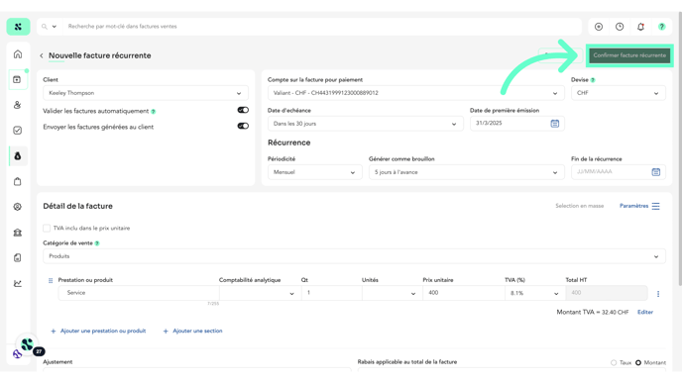Image resolution: width=682 pixels, height=383 pixels.
Task: Check TVA inclu dans le prix unitaire
Action: point(47,228)
